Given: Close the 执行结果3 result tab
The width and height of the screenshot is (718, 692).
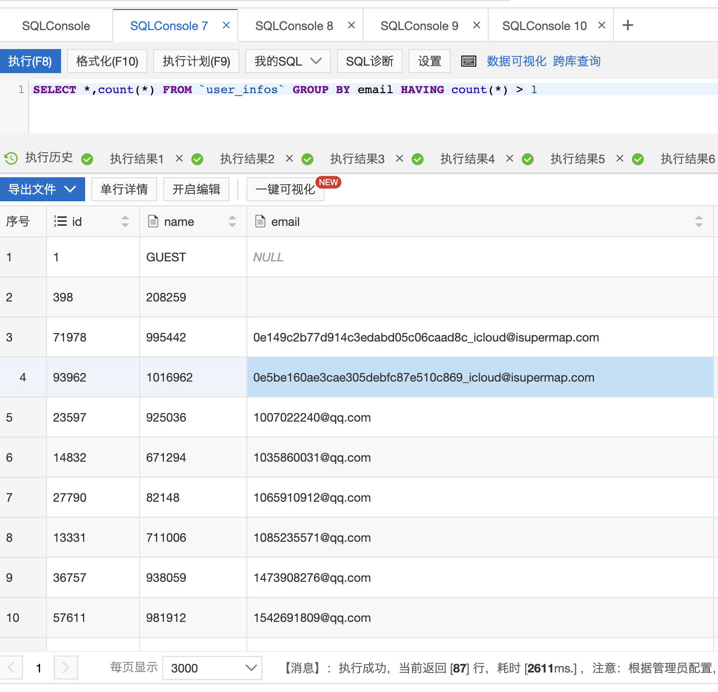Looking at the screenshot, I should [400, 158].
